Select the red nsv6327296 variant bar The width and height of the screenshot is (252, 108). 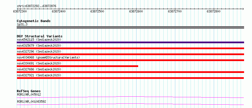point(130,54)
